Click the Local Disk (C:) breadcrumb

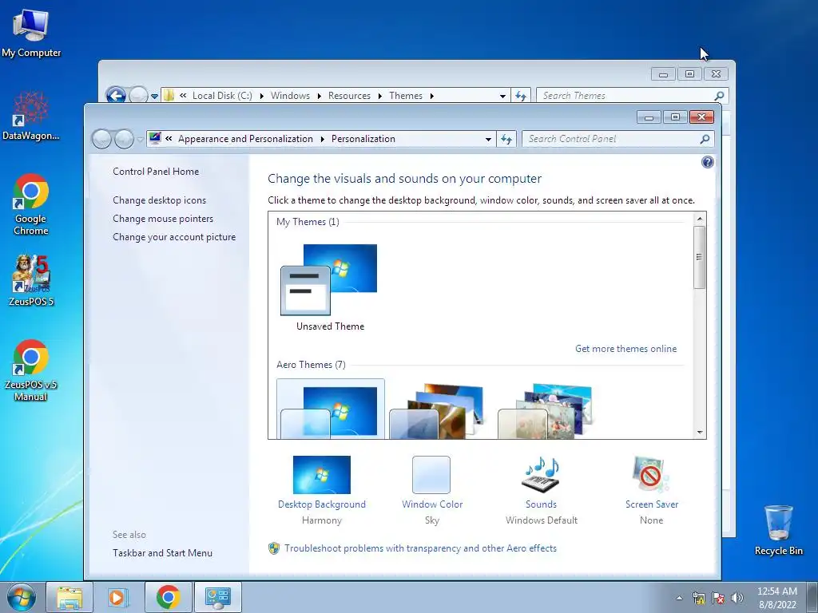point(222,96)
